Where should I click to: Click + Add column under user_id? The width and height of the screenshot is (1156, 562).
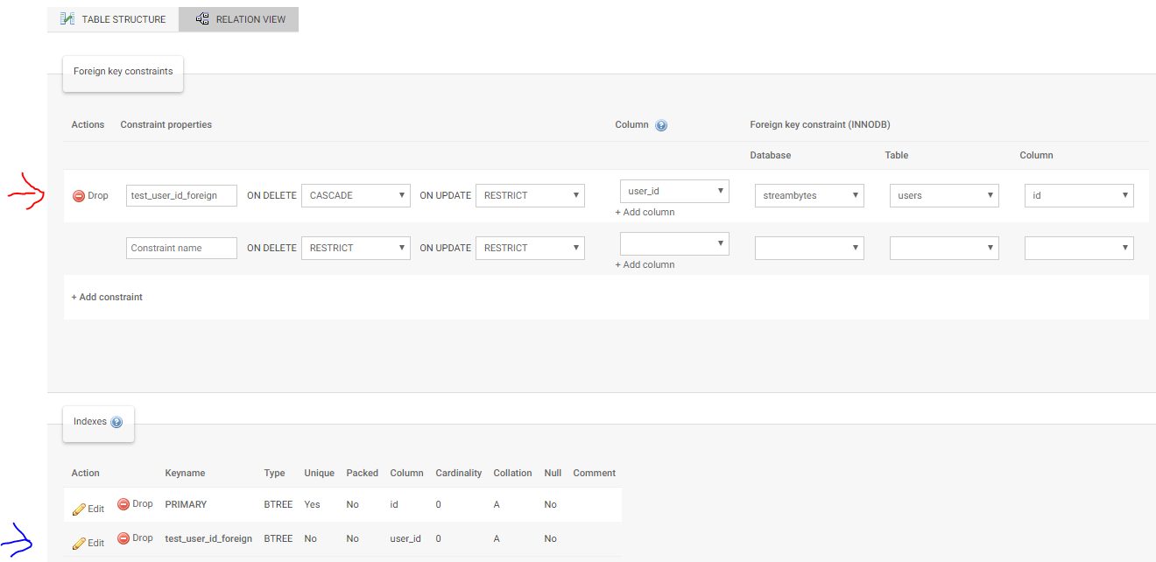click(x=645, y=212)
